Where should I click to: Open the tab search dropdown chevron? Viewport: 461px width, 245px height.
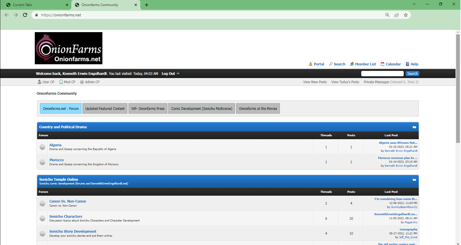pyautogui.click(x=414, y=4)
